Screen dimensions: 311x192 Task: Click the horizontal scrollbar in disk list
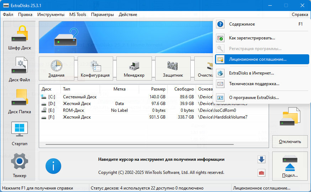pyautogui.click(x=139, y=144)
